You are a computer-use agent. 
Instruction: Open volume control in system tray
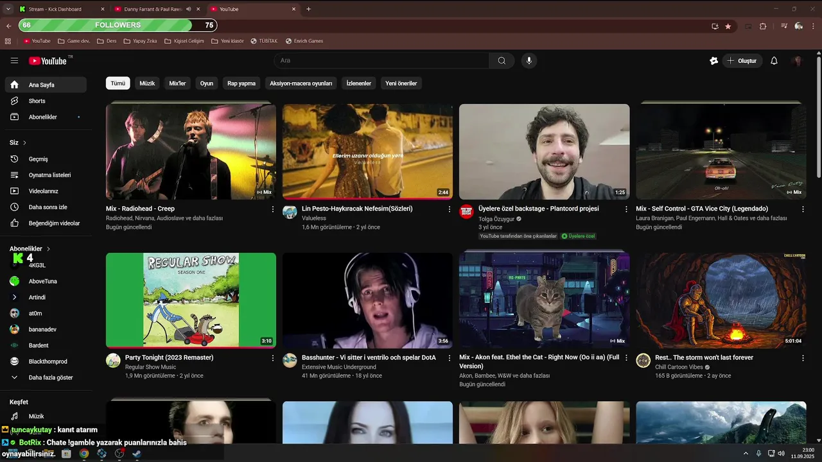coord(781,454)
